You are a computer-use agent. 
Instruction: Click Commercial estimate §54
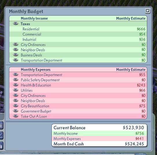pyautogui.click(x=142, y=34)
